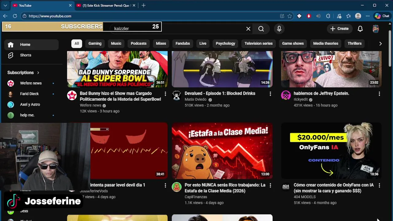Open the browser apps icon left of the star
393x221 pixels.
282,16
